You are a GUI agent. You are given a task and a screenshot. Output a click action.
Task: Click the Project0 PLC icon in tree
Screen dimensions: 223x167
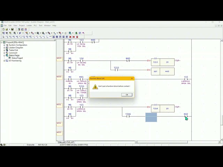[4, 42]
